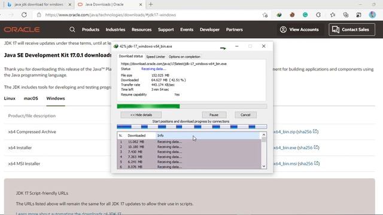Open the cookie extension icon
383x215 pixels.
(292, 15)
